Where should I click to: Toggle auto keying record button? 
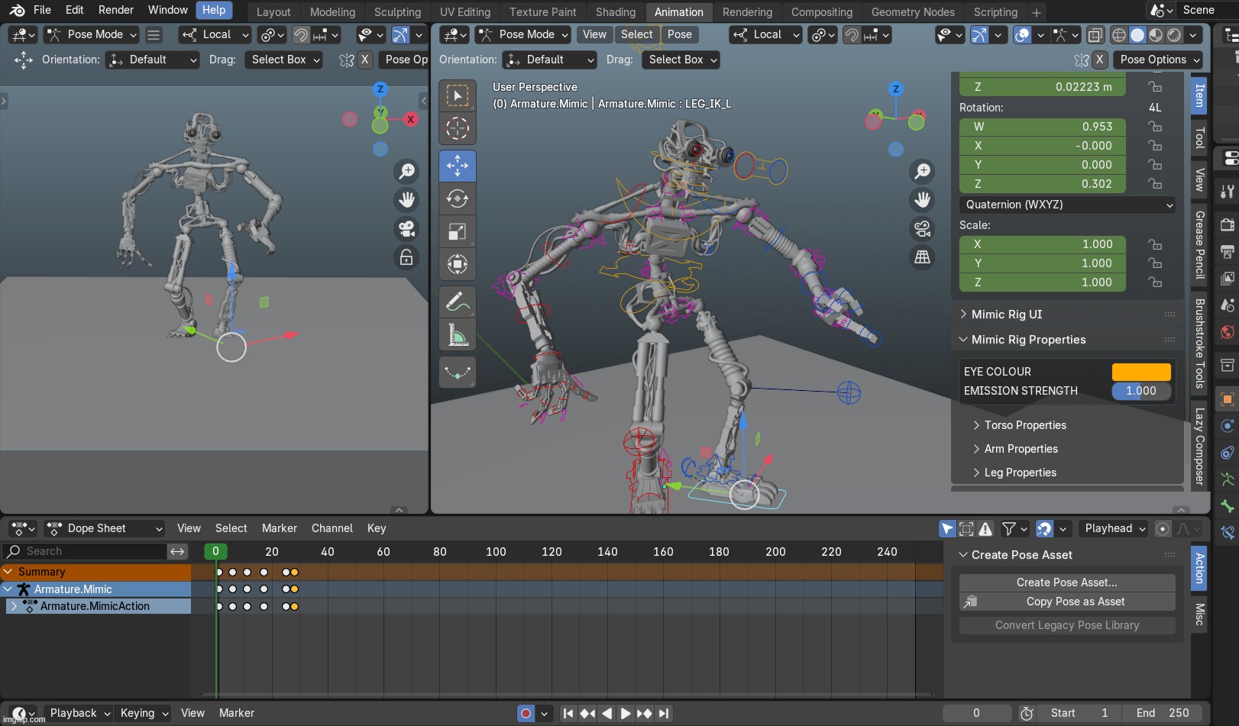pos(526,713)
